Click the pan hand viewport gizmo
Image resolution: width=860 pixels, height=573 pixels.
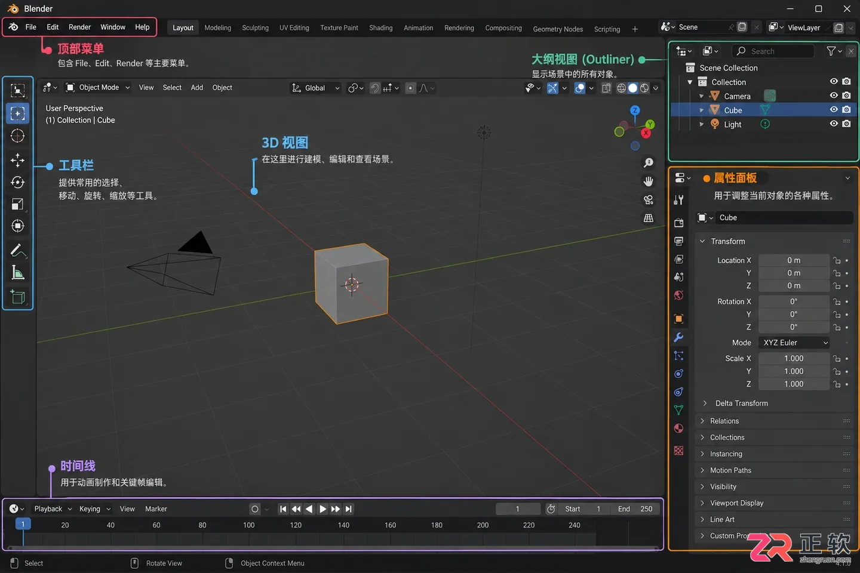(x=648, y=181)
